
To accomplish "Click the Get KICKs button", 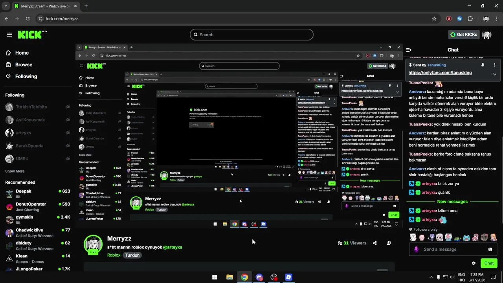I will click(464, 35).
